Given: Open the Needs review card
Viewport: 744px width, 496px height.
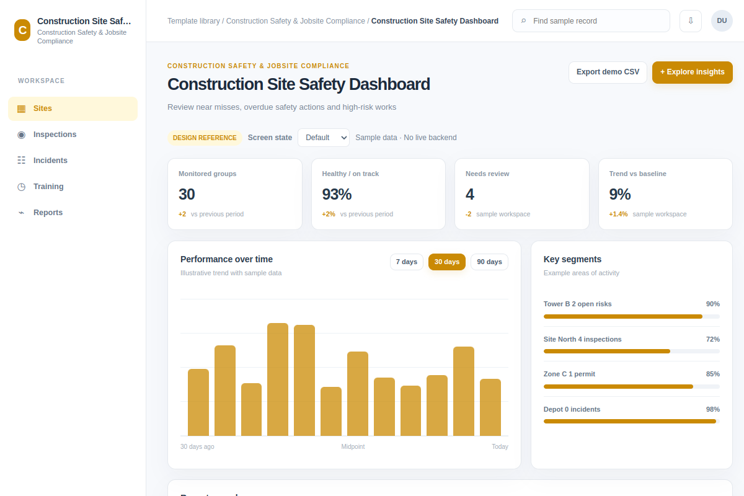Looking at the screenshot, I should [522, 194].
